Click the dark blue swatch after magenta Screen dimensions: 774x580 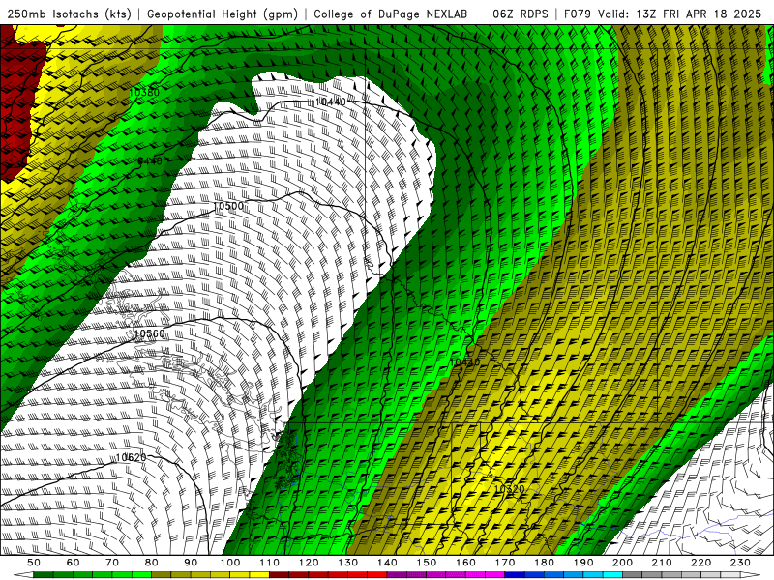coord(515,575)
